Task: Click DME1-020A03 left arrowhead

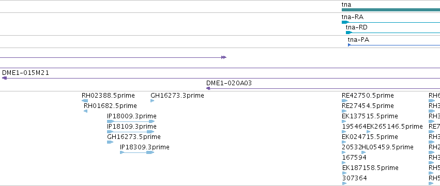Action: pos(208,88)
